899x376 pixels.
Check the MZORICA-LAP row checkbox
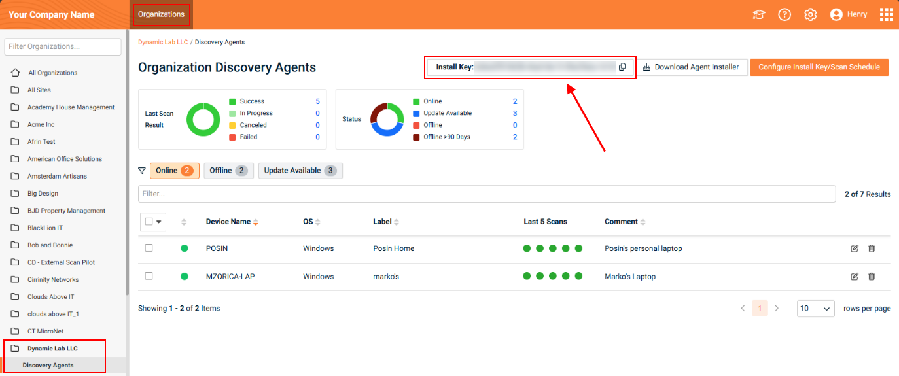point(149,276)
